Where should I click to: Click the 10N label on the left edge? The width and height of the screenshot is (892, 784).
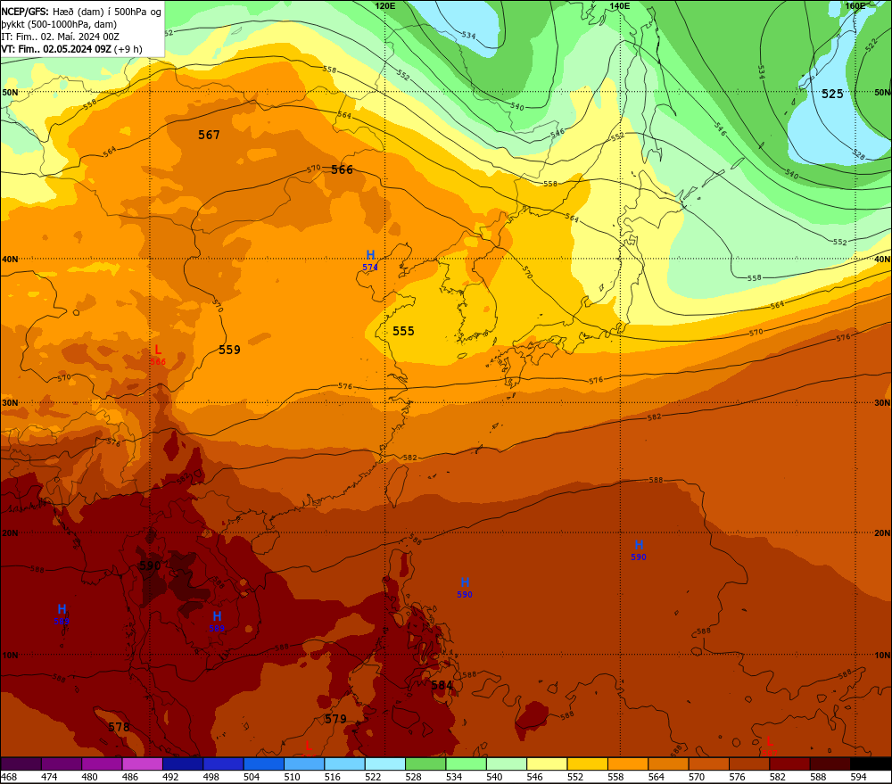[10, 656]
